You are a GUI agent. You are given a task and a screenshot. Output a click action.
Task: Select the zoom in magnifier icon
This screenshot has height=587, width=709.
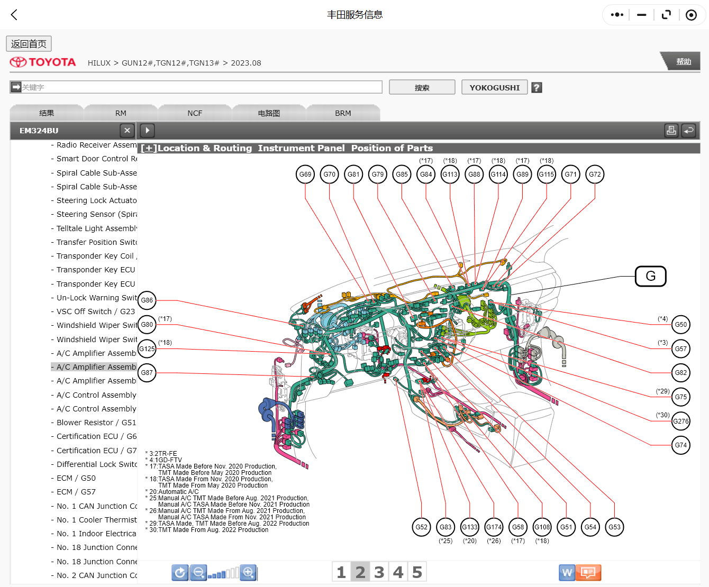click(x=248, y=573)
